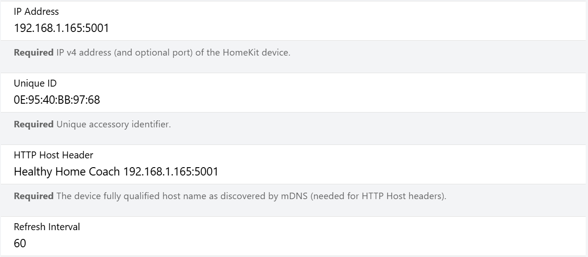Click "(needed for HTTP Host headers)" text

click(x=378, y=196)
